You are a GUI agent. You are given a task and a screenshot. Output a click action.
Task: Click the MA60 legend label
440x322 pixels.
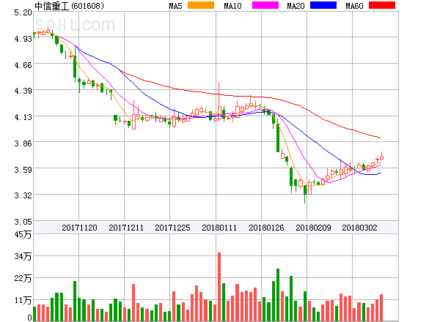point(354,6)
